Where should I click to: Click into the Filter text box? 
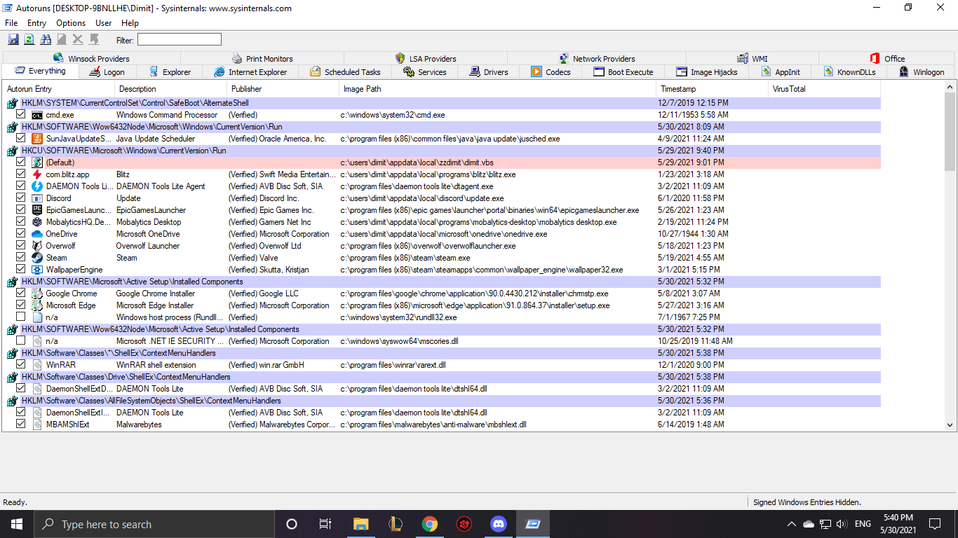click(180, 40)
